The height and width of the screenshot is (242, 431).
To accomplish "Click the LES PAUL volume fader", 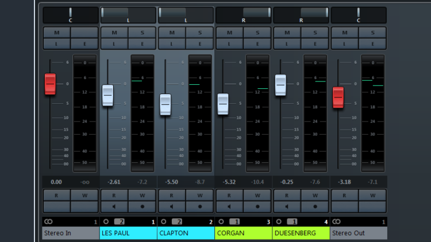I will [x=108, y=95].
